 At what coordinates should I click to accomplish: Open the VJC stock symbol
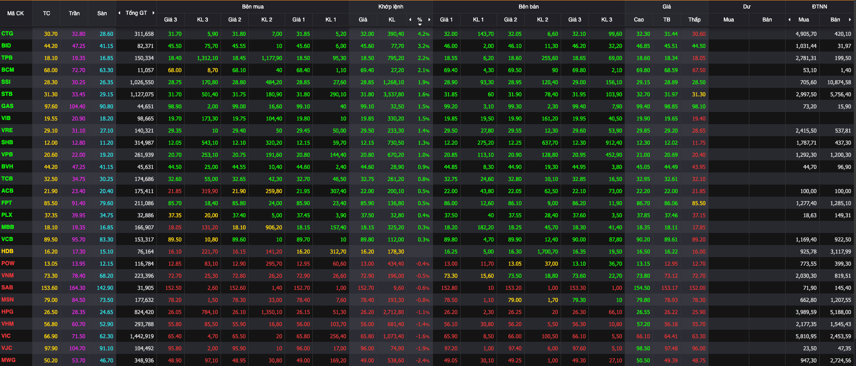[x=7, y=348]
